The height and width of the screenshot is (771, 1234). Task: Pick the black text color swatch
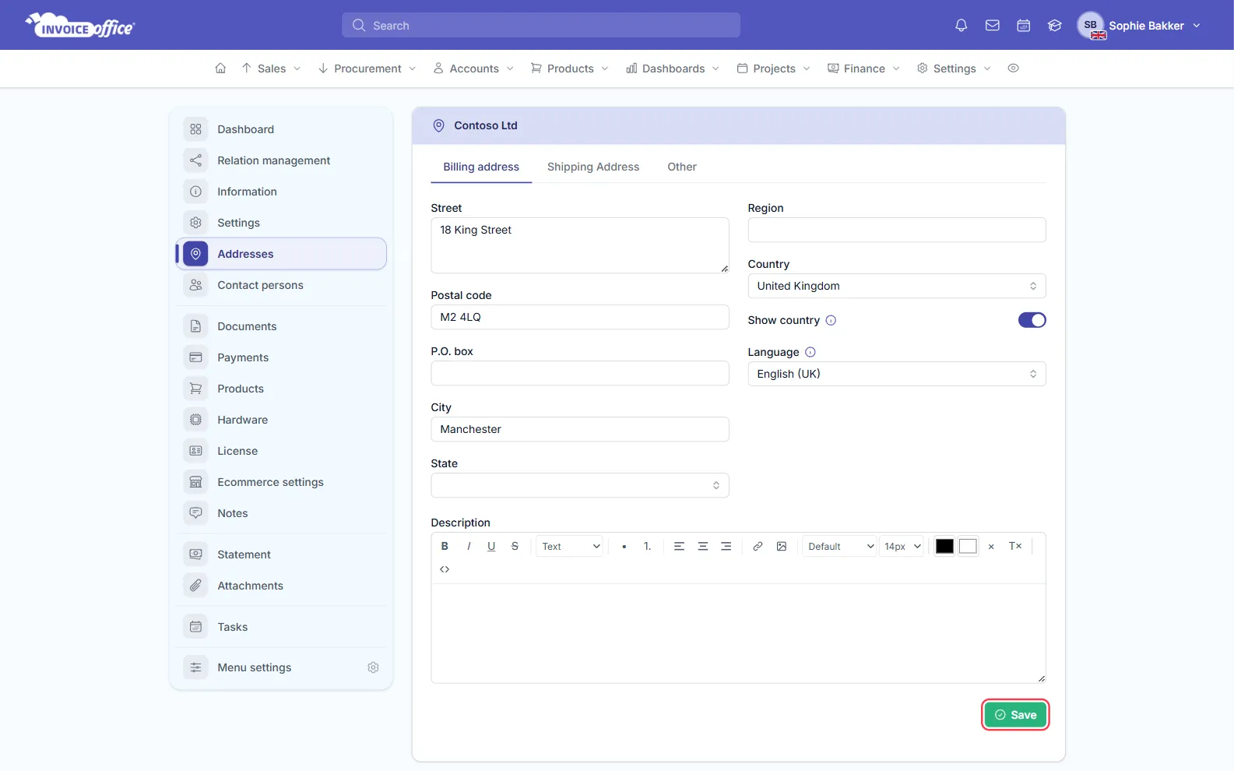click(x=944, y=546)
